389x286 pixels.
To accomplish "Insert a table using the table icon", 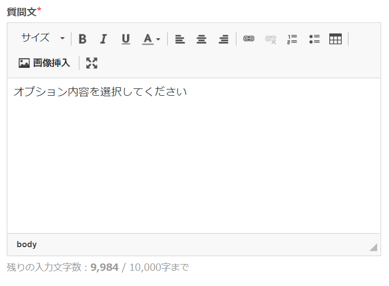I will (336, 39).
